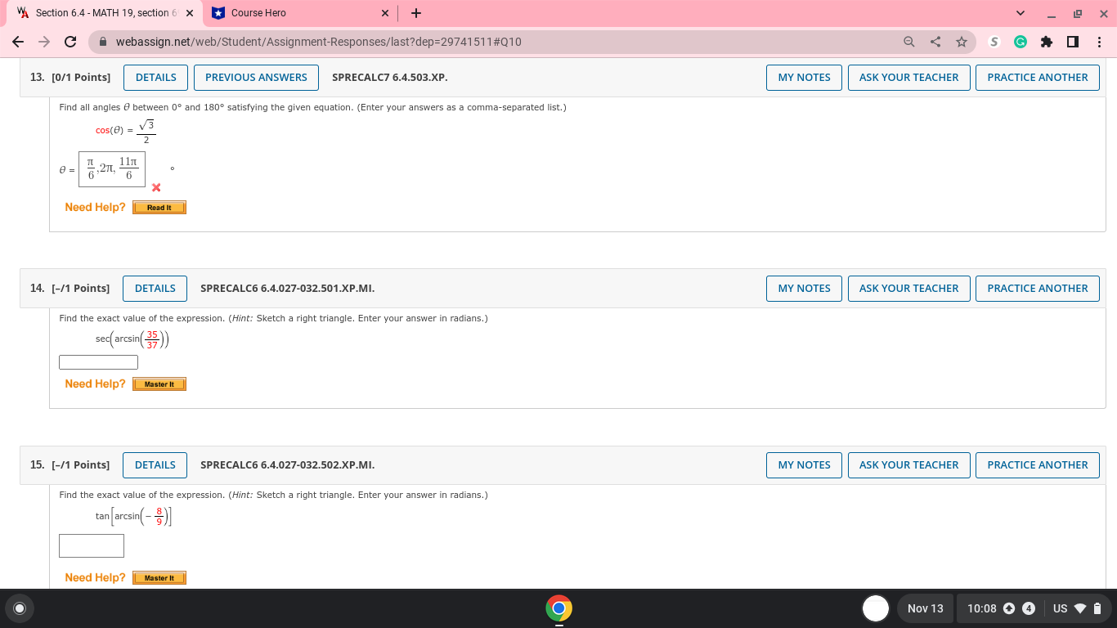Open Chrome from the shelf

click(558, 608)
